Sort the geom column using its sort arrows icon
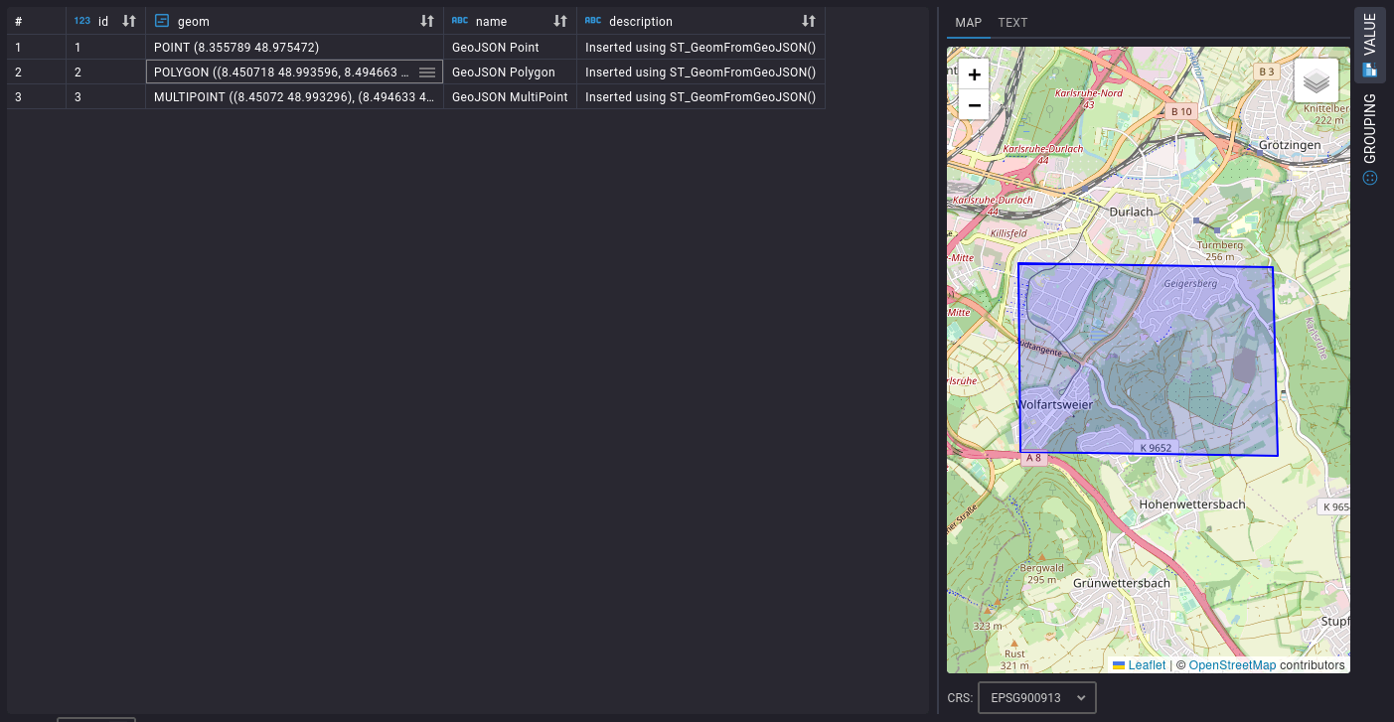This screenshot has width=1394, height=722. [427, 21]
